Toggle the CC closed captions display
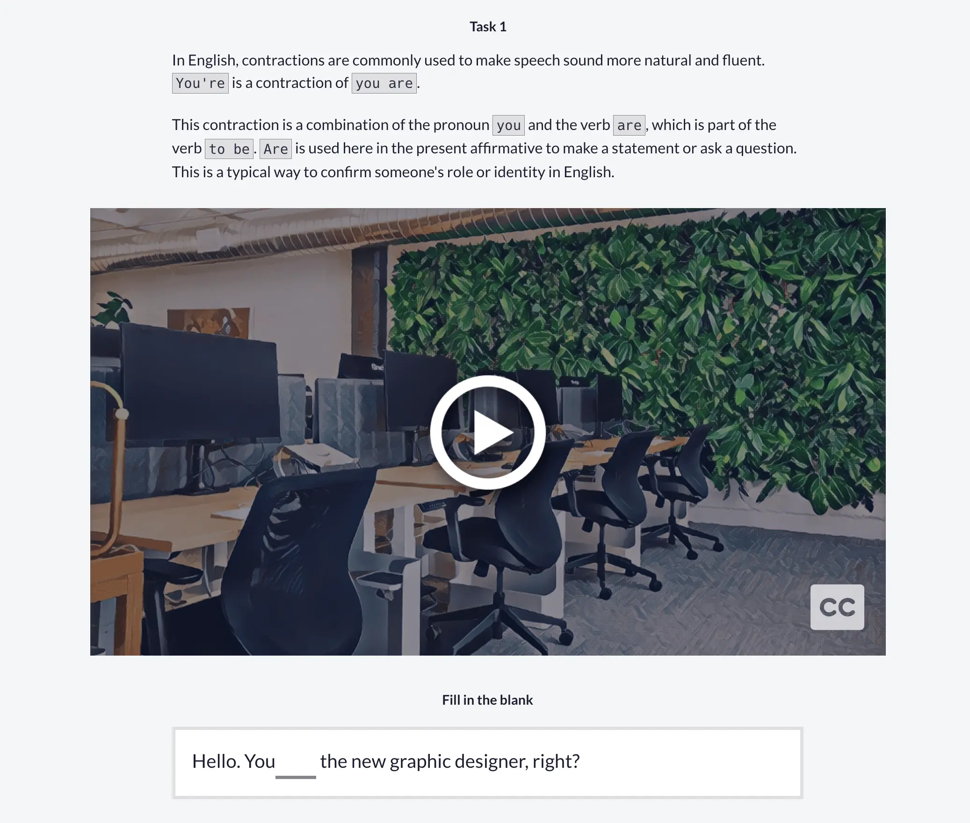970x823 pixels. pos(836,606)
